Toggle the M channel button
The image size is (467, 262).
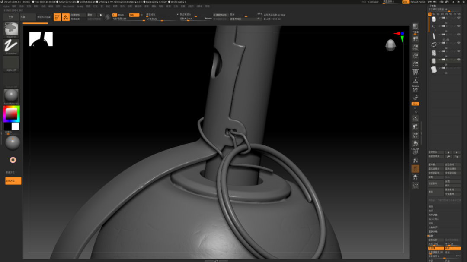[x=141, y=15]
